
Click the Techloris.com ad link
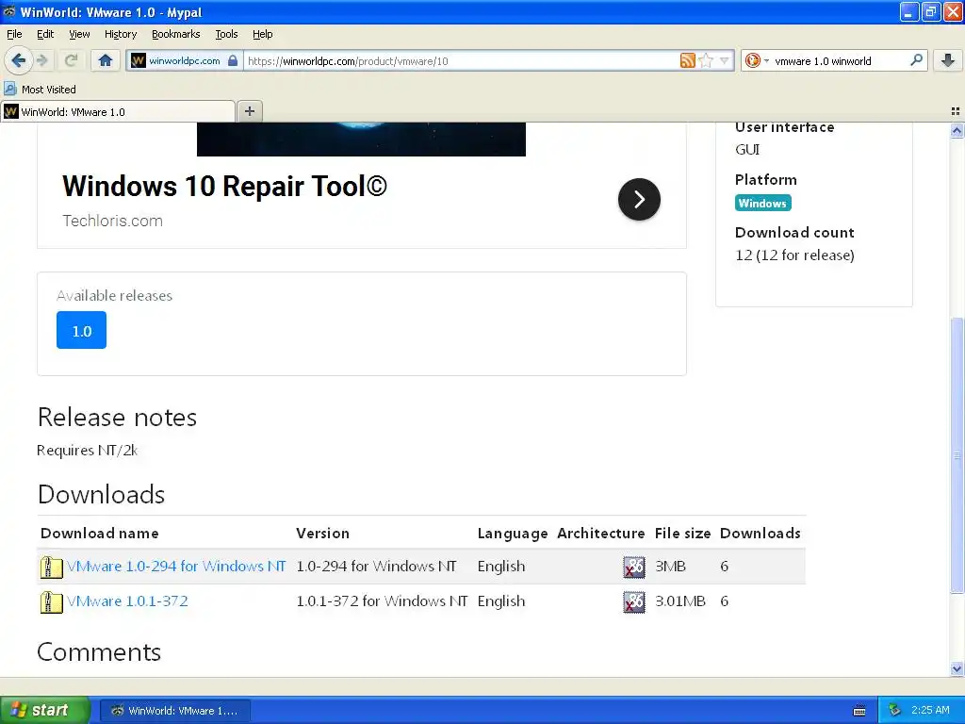[x=113, y=221]
